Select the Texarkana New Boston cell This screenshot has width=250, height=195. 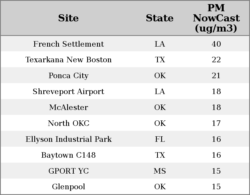pyautogui.click(x=68, y=60)
